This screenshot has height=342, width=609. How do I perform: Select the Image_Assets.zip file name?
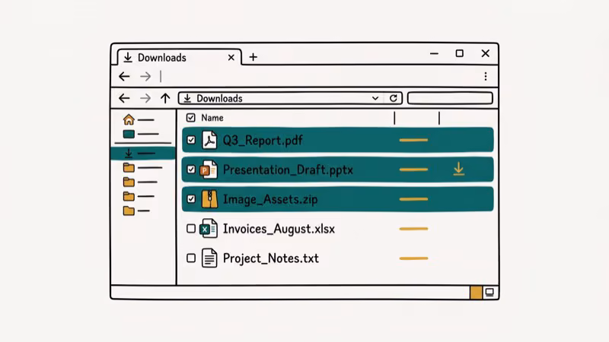coord(270,199)
